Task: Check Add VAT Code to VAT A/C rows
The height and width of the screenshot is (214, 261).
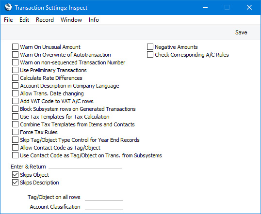Action: click(x=15, y=101)
